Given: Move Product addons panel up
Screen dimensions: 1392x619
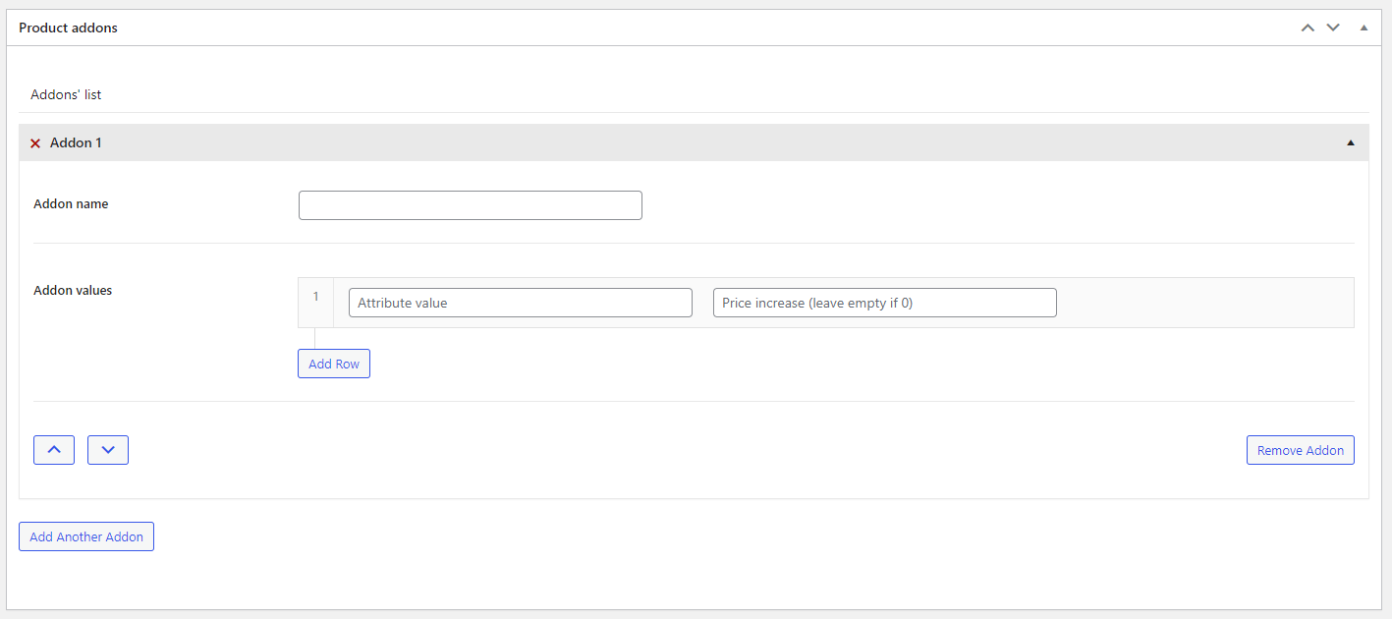Looking at the screenshot, I should coord(1307,28).
